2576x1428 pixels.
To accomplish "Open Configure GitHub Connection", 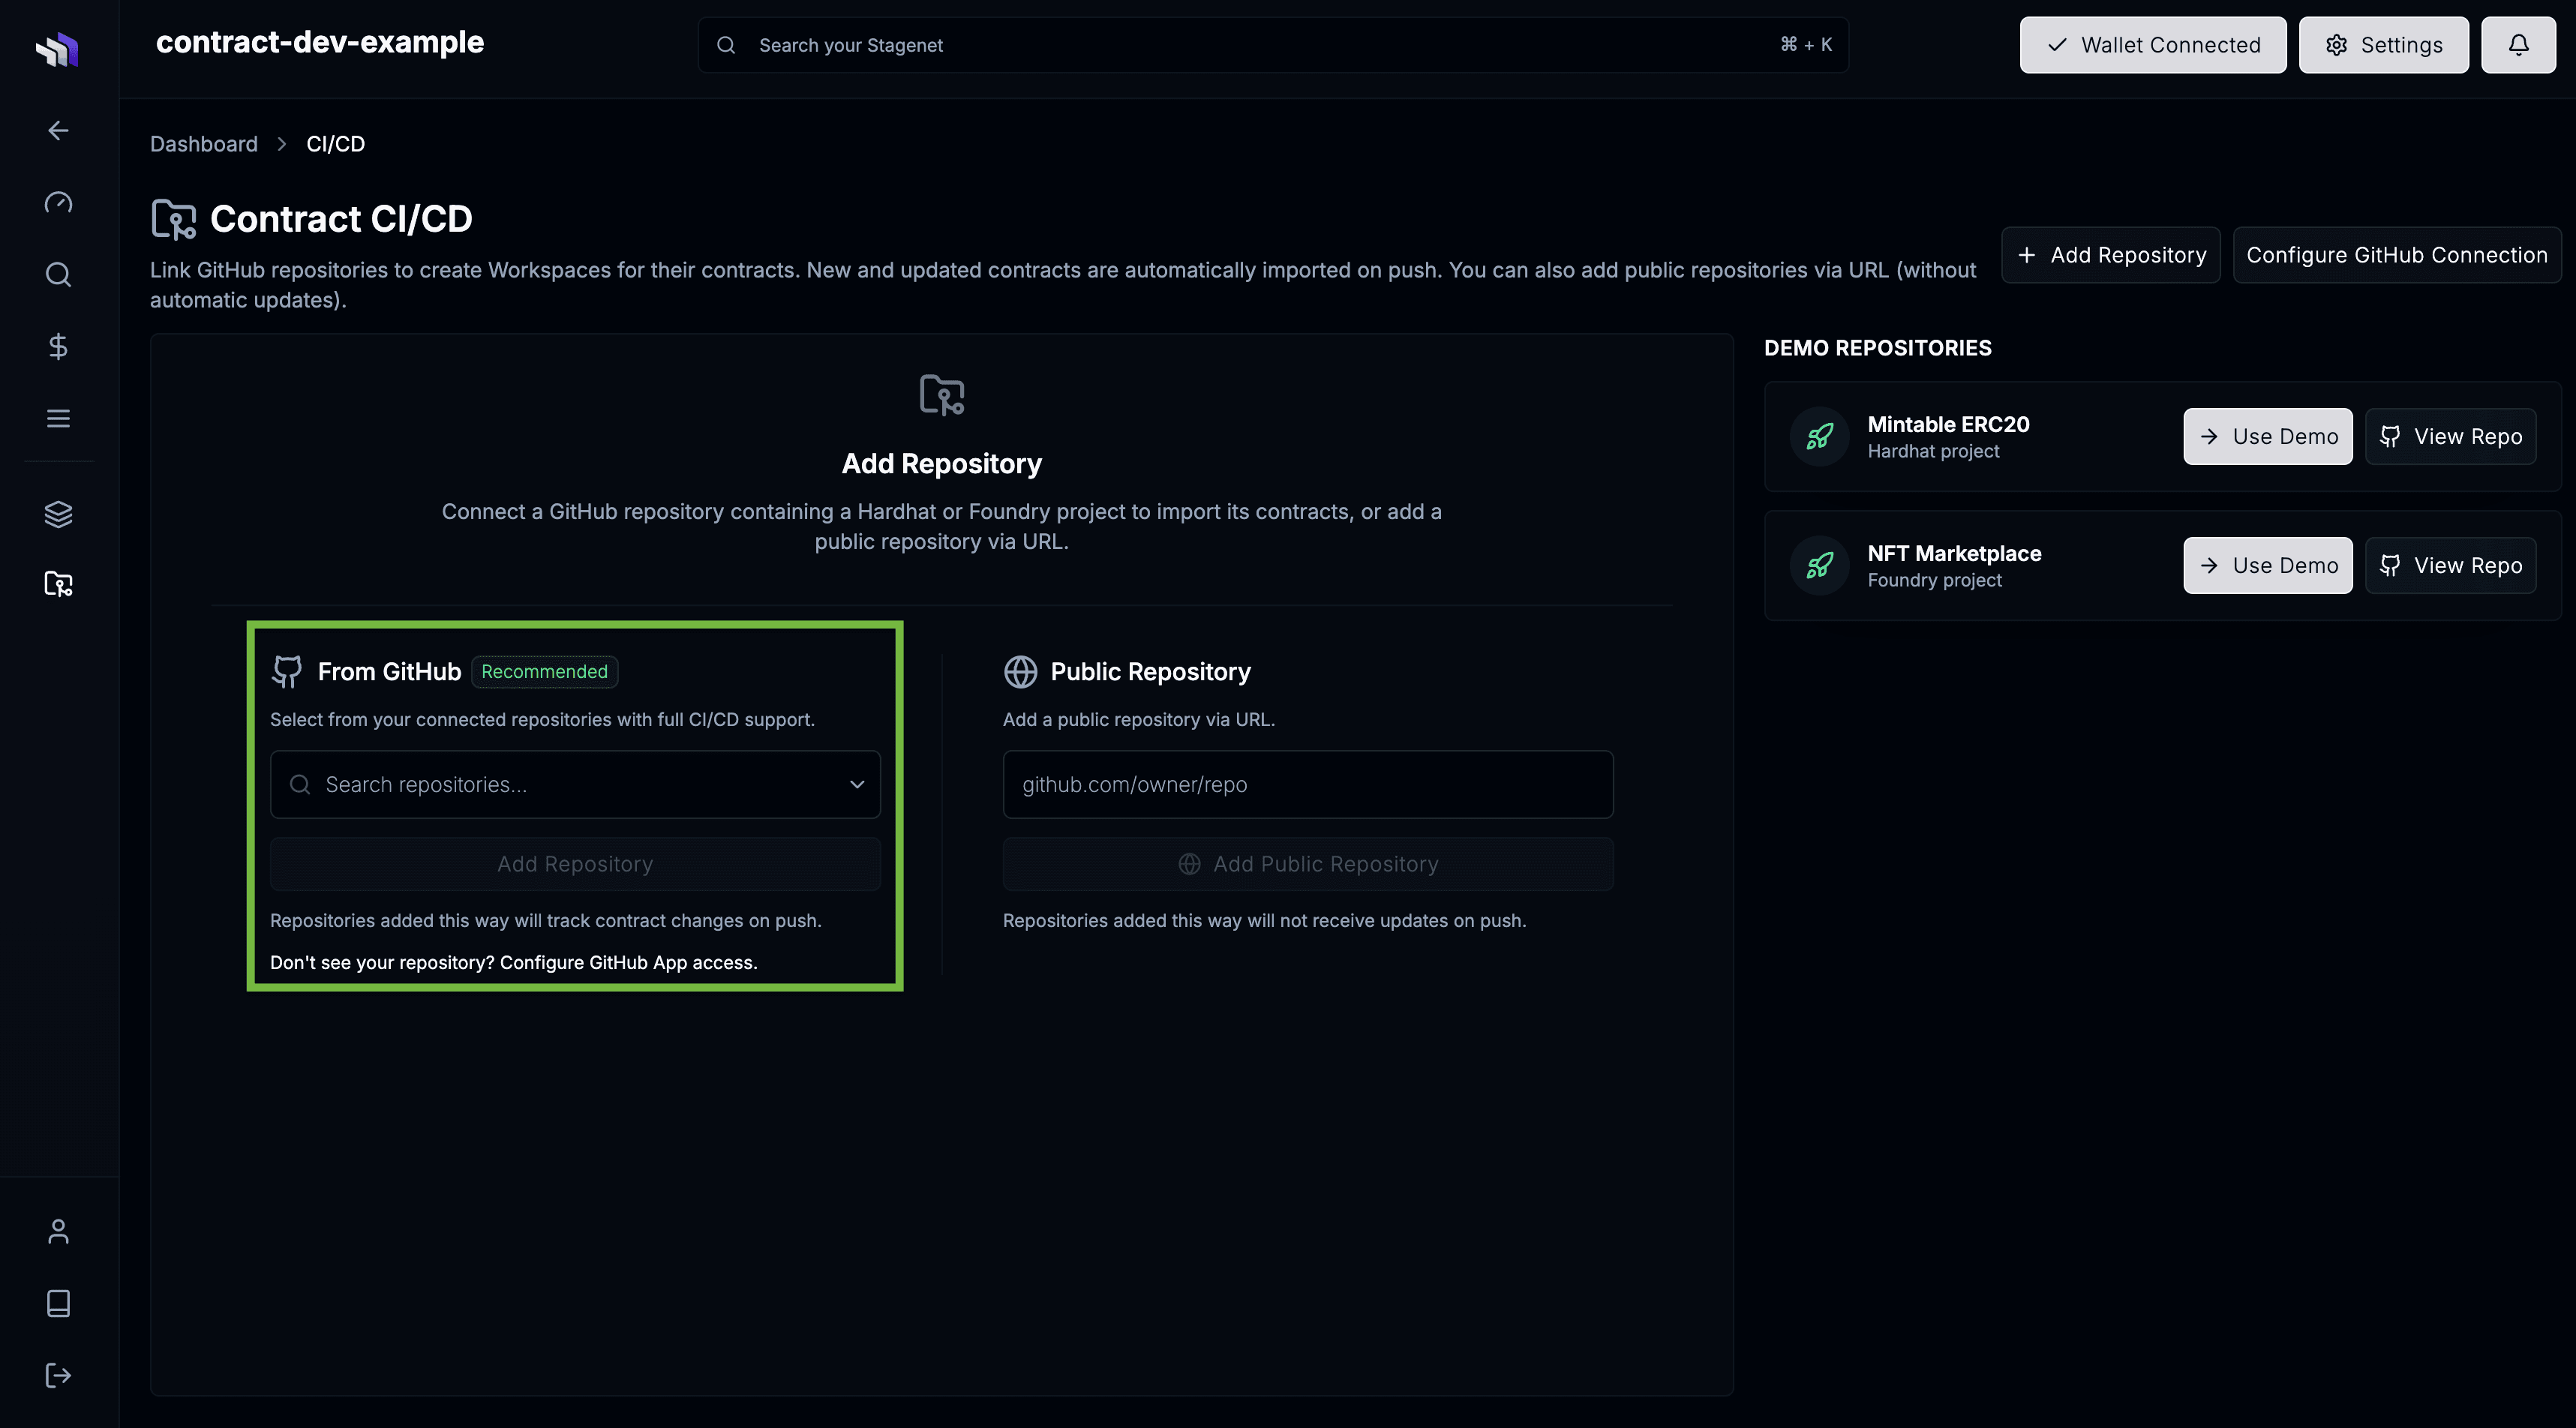I will (2397, 254).
